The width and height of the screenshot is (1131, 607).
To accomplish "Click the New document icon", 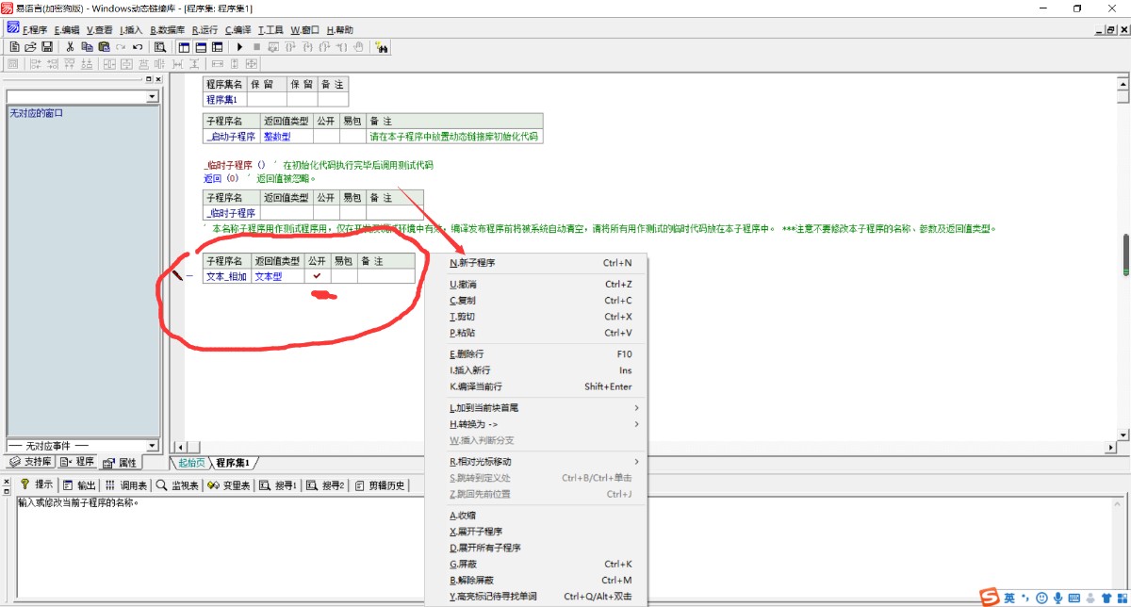I will click(14, 46).
